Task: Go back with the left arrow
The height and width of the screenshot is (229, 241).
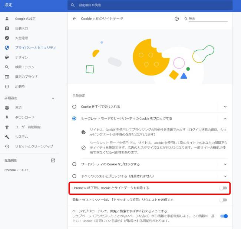Action: pos(75,19)
